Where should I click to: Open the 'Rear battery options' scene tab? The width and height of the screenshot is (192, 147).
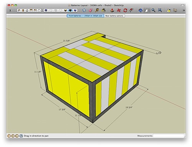(114, 16)
